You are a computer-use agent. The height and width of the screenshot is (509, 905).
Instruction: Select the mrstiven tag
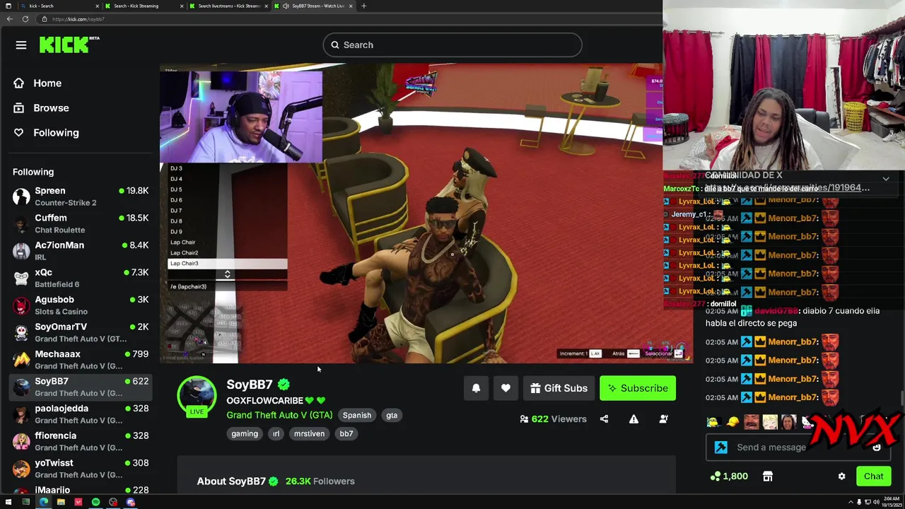[309, 434]
